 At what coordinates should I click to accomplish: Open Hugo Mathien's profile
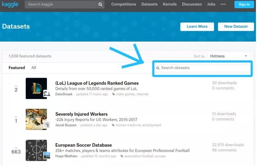click(x=66, y=156)
